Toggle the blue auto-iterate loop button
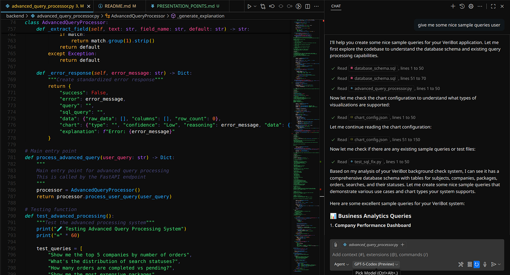 click(477, 264)
